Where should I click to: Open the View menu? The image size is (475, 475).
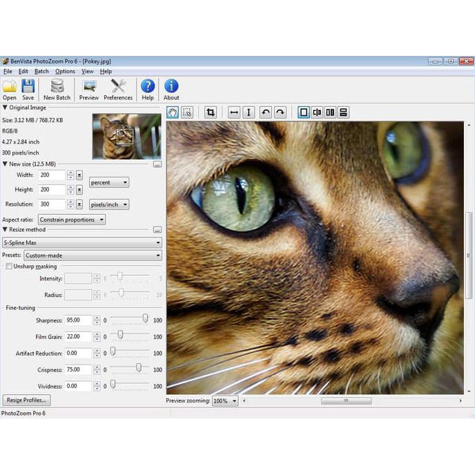87,72
